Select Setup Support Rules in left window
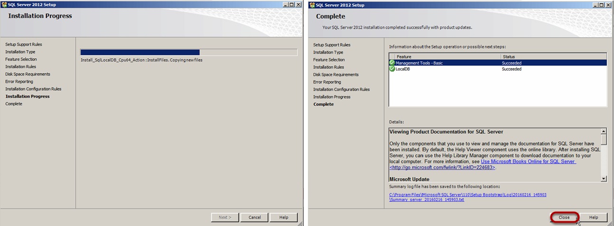The image size is (614, 226). (24, 45)
